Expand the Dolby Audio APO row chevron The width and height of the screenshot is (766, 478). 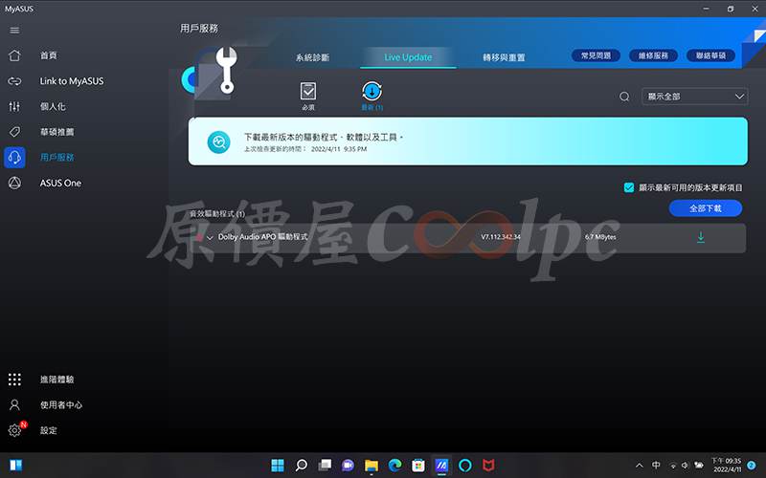point(210,237)
